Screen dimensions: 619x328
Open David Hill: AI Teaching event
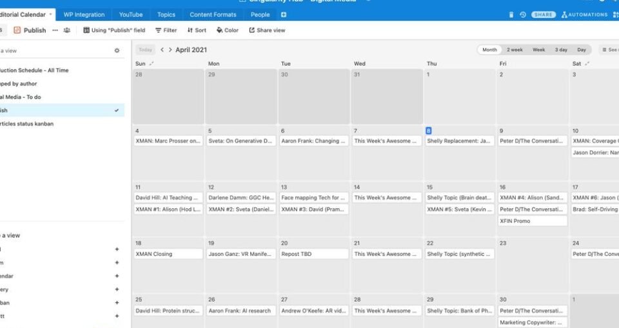click(x=168, y=198)
